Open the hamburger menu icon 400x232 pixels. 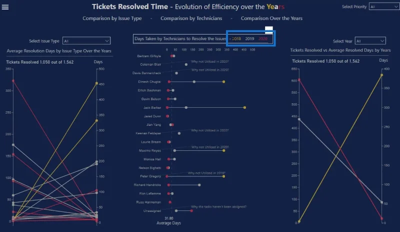(x=5, y=7)
